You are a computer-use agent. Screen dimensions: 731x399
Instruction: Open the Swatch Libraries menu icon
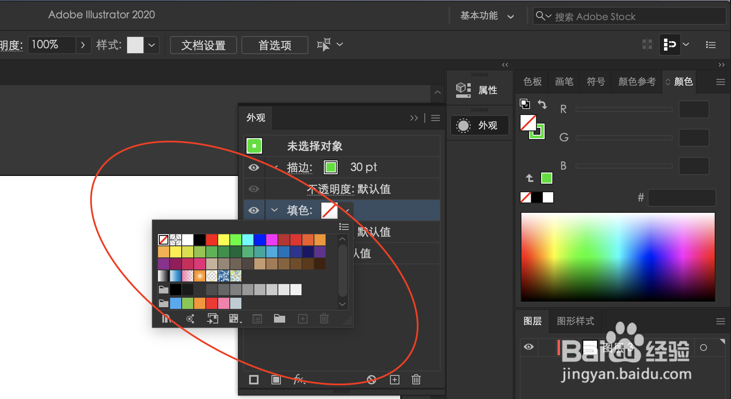pos(167,319)
